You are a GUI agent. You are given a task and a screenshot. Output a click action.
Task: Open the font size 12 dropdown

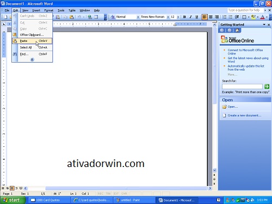click(x=178, y=17)
